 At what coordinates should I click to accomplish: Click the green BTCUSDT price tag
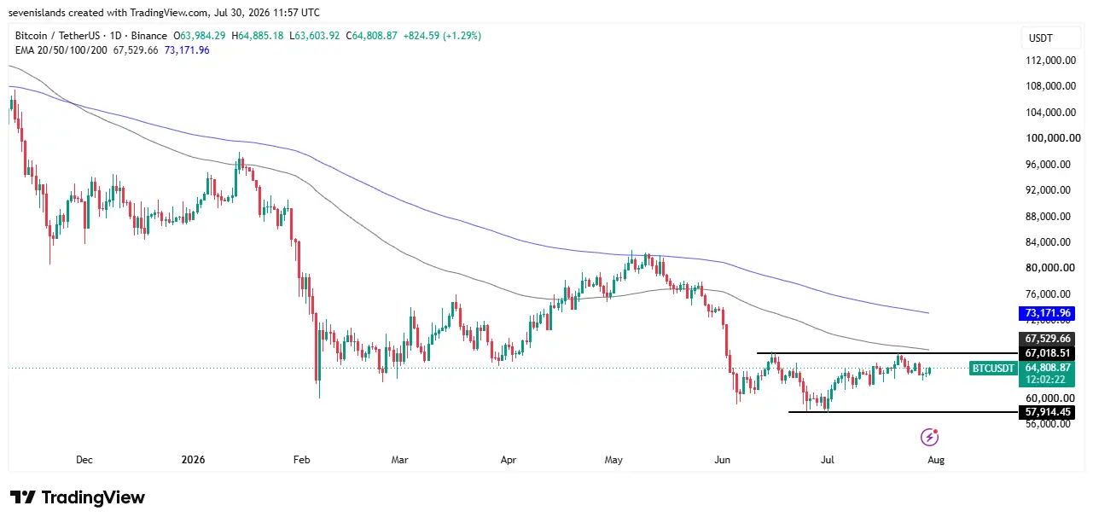993,369
